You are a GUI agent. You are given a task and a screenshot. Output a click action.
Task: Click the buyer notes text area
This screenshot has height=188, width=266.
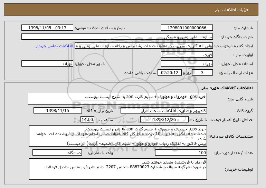click(x=118, y=169)
